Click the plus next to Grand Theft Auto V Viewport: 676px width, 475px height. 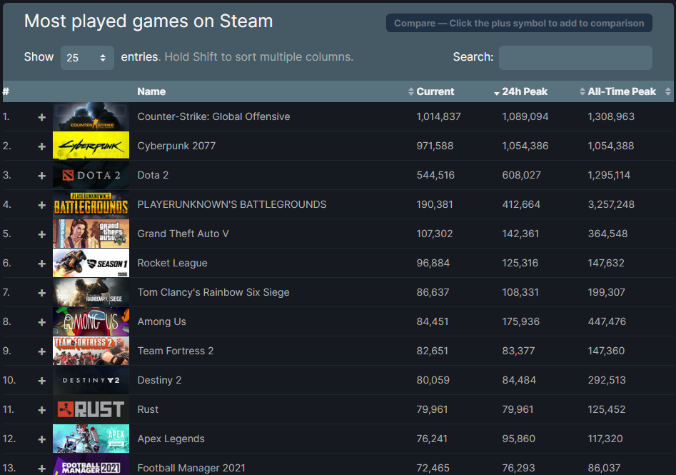42,234
